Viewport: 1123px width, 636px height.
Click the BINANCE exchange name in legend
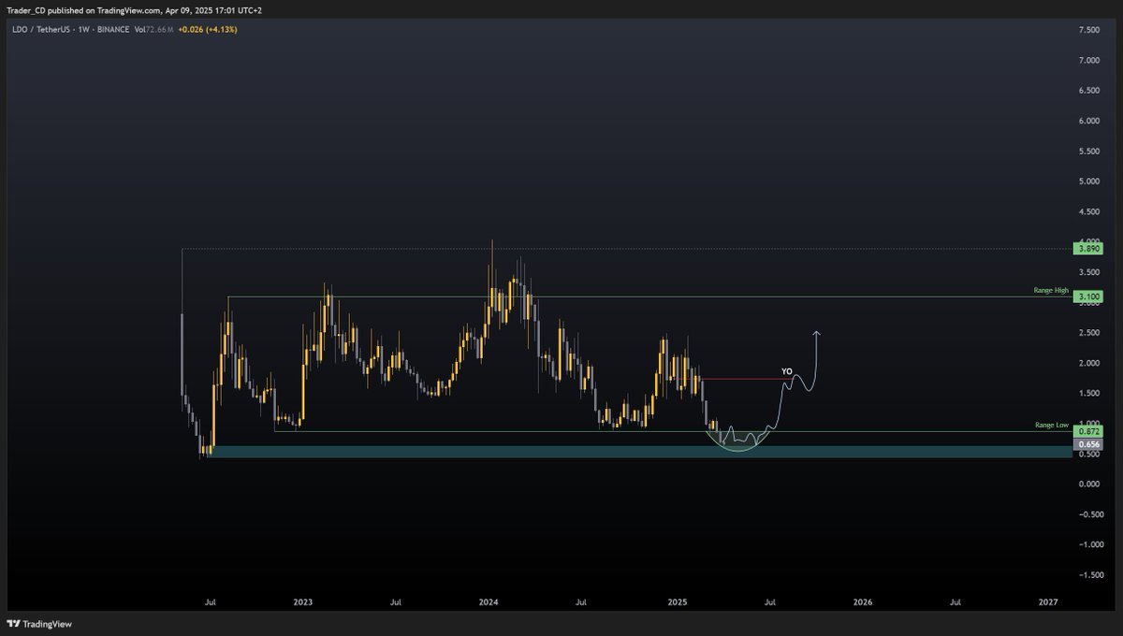[x=114, y=29]
